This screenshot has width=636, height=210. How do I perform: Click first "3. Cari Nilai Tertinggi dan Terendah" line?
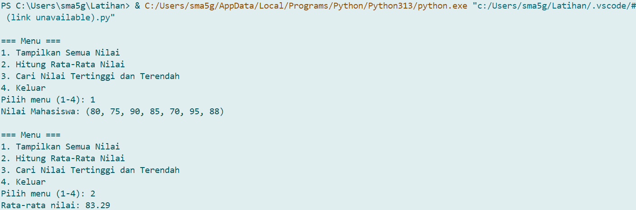pos(90,76)
